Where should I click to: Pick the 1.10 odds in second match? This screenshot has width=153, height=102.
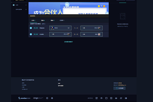coord(92,34)
